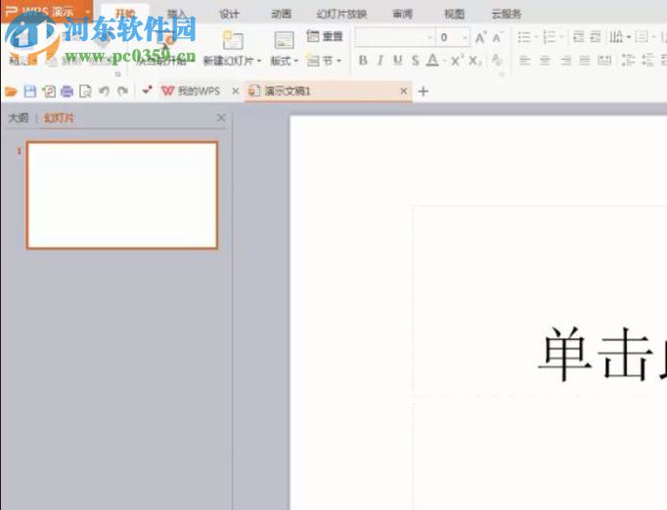Apply numbered list formatting
Viewport: 667px width, 510px height.
(x=550, y=37)
